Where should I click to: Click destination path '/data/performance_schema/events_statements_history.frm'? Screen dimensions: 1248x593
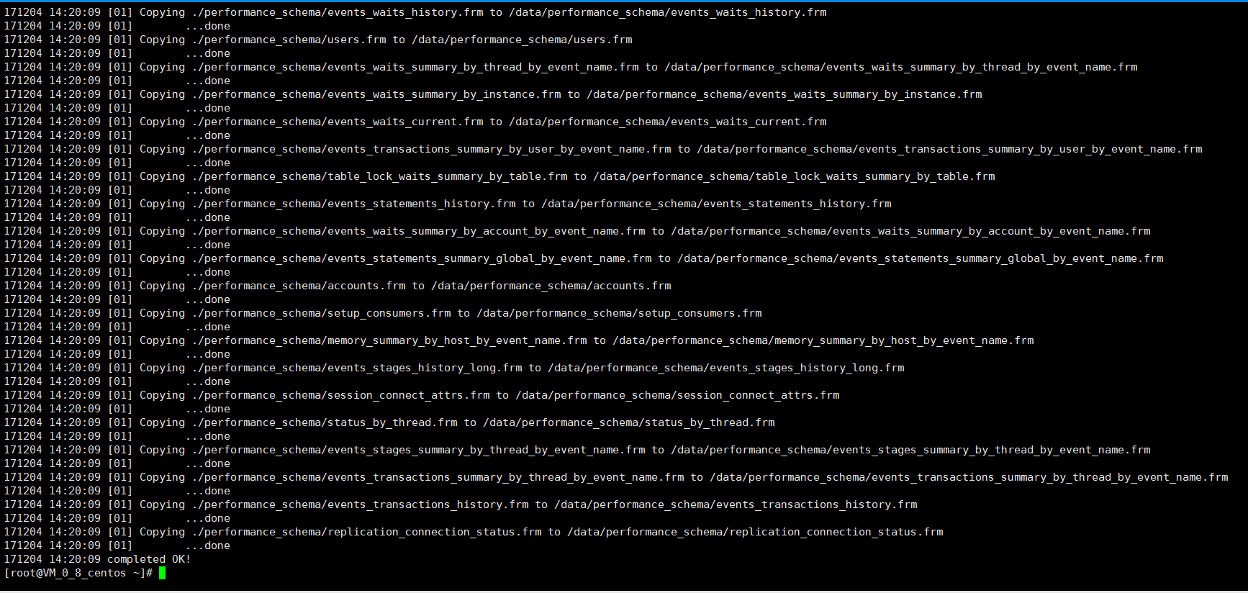point(716,204)
